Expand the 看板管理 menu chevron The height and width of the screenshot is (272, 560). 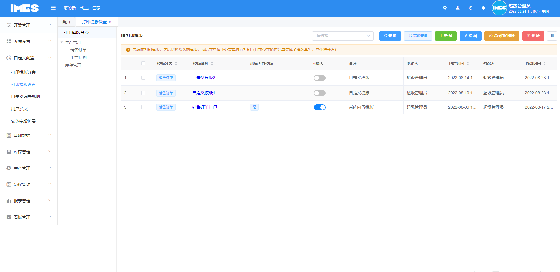(50, 217)
